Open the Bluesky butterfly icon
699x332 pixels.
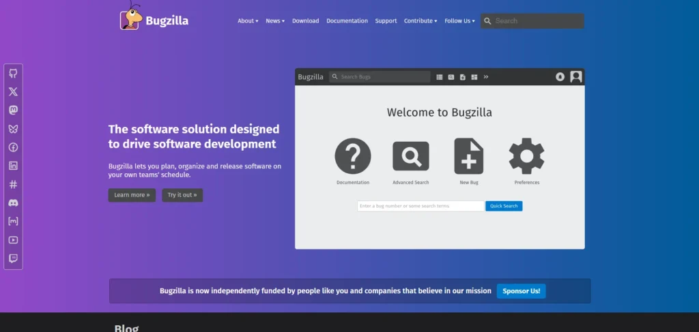[14, 129]
